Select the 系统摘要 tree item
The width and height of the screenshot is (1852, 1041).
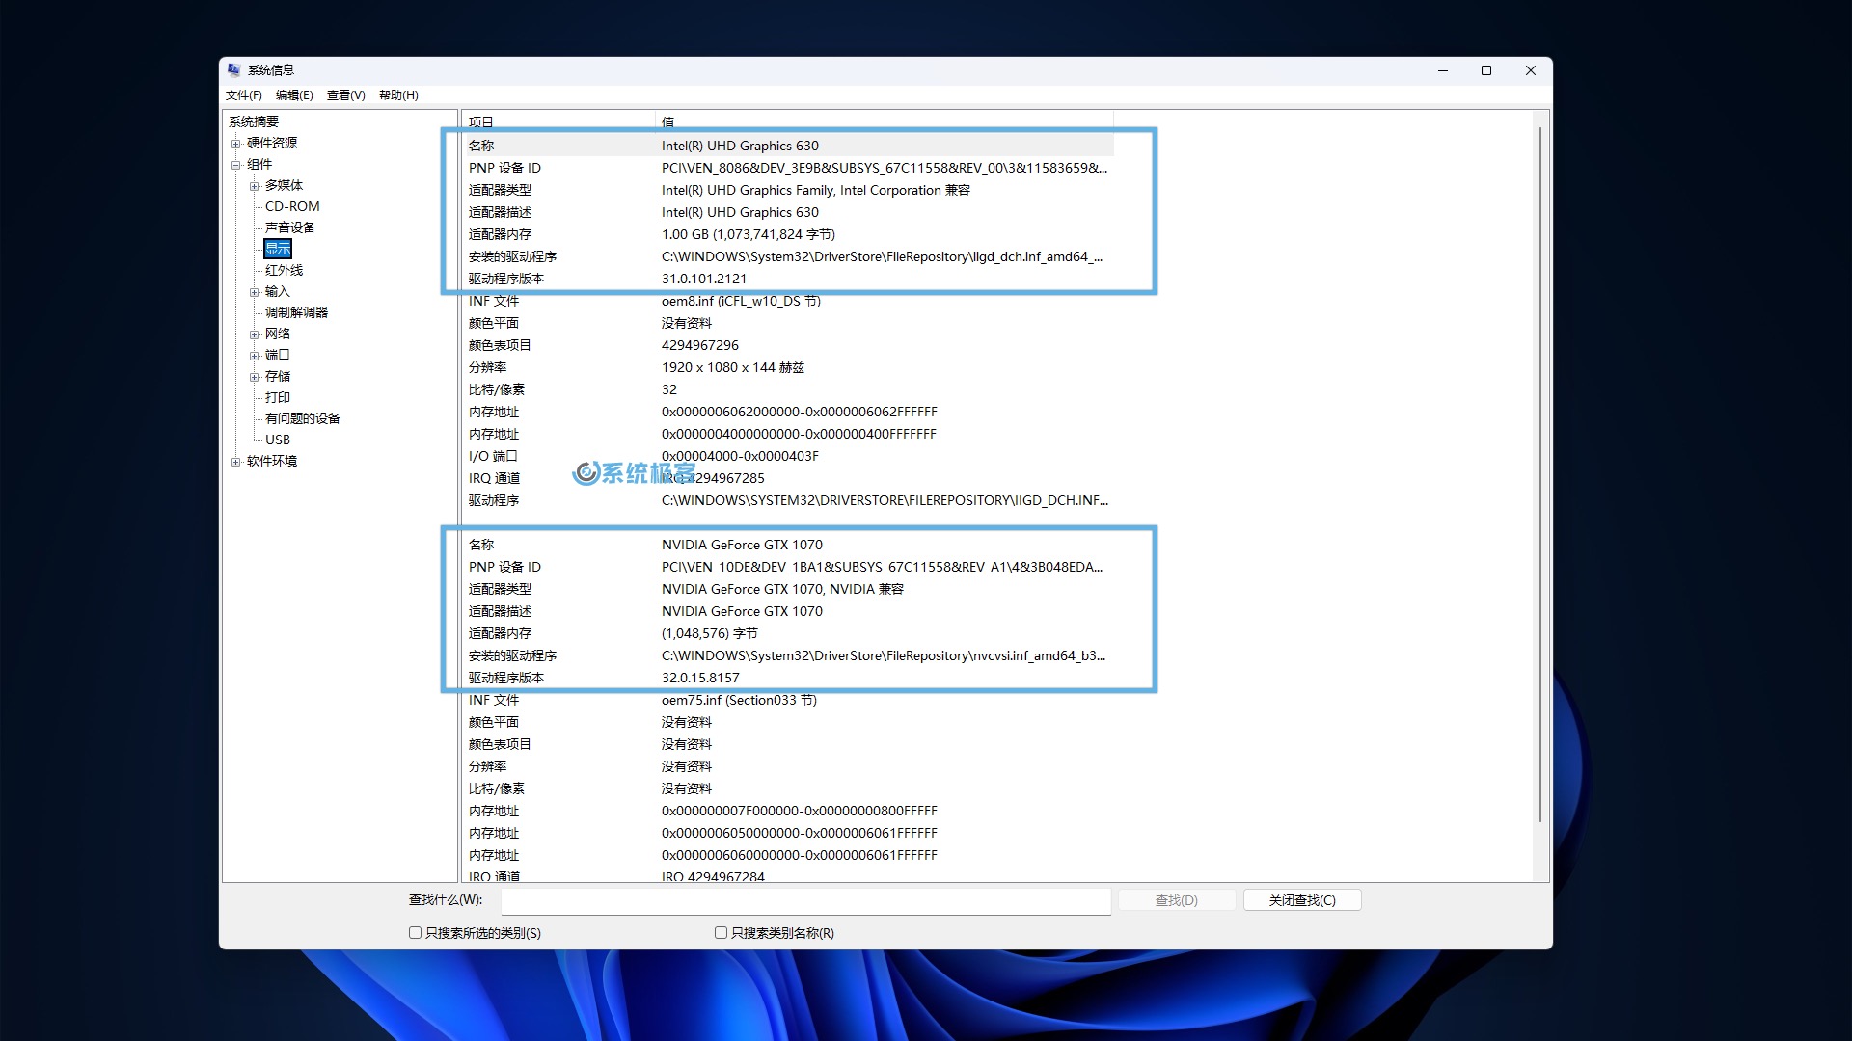(255, 120)
